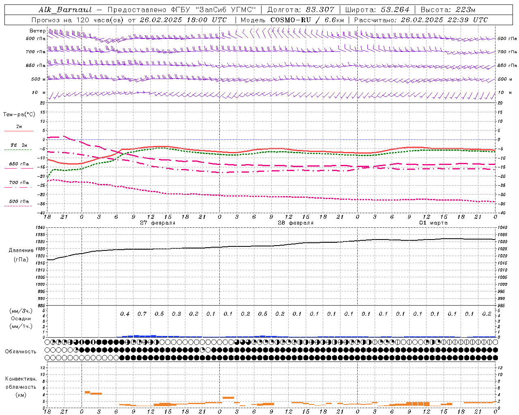Click the latitude value 53.264

[395, 10]
